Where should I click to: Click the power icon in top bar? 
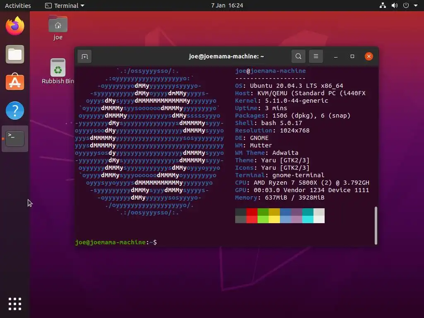(406, 5)
